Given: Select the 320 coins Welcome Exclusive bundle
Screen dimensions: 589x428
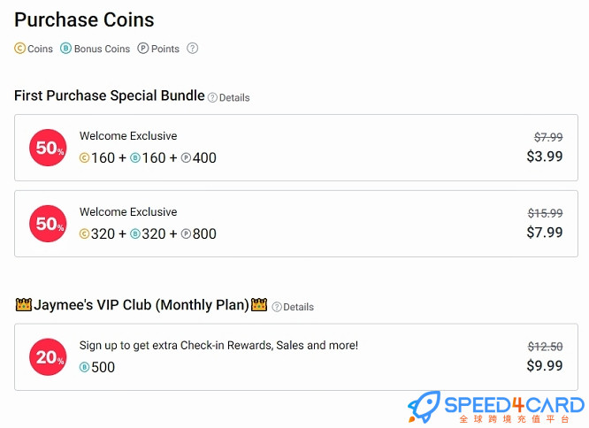Looking at the screenshot, I should (x=296, y=224).
